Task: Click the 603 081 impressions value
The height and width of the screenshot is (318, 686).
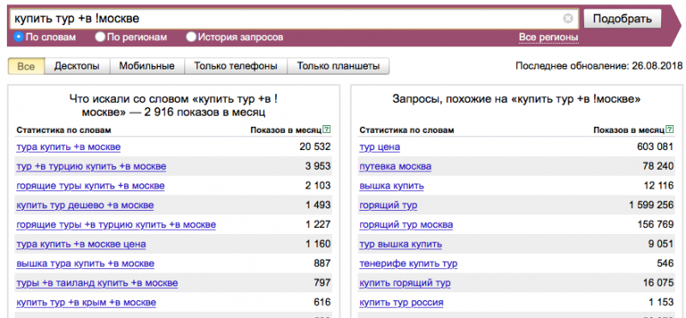Action: [x=655, y=147]
